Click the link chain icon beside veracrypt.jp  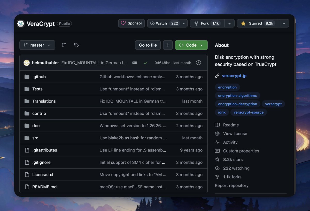pyautogui.click(x=217, y=76)
